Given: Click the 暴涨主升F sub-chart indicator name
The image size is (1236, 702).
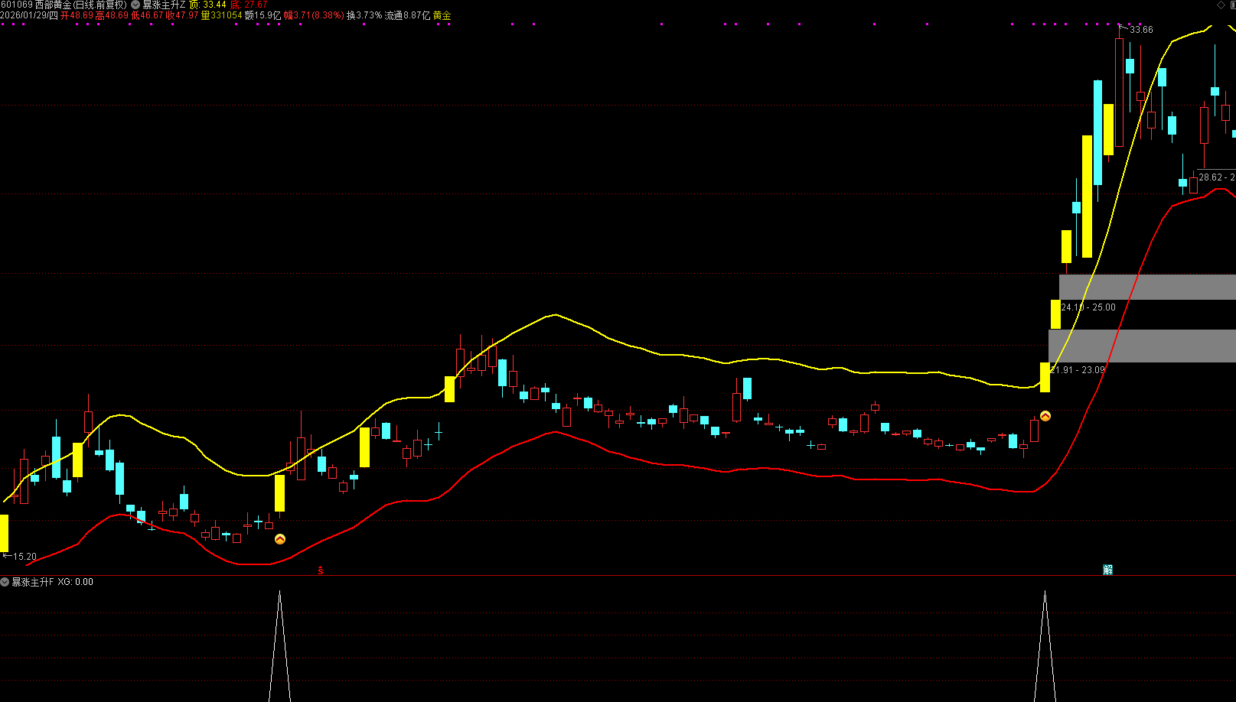Looking at the screenshot, I should click(33, 582).
